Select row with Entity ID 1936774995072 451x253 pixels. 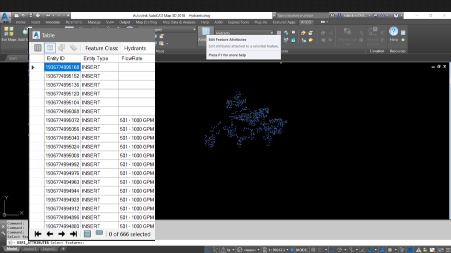pos(92,120)
